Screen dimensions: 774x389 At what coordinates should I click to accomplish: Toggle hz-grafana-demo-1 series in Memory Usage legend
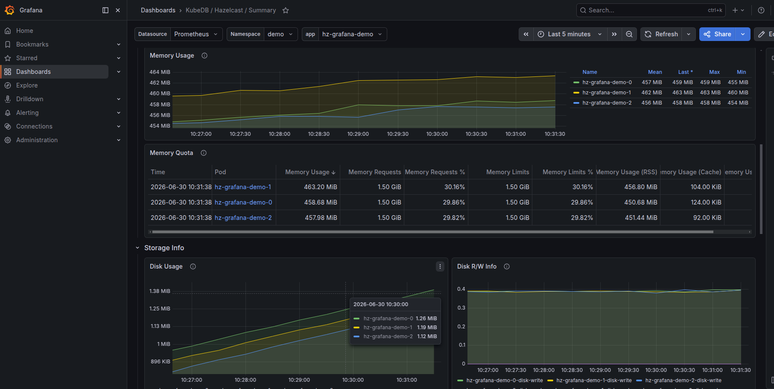[607, 93]
